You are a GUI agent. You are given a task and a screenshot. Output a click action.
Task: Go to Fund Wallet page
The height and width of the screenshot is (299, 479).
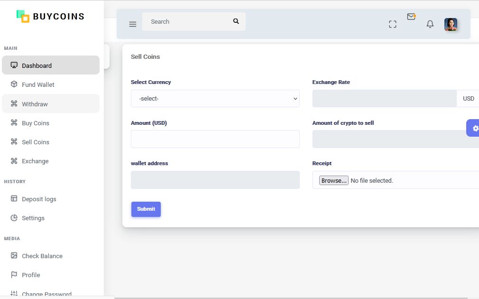click(38, 84)
